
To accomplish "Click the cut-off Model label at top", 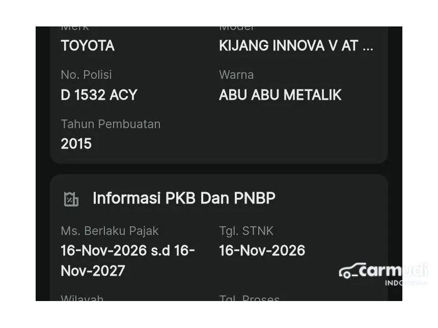I will [x=236, y=28].
